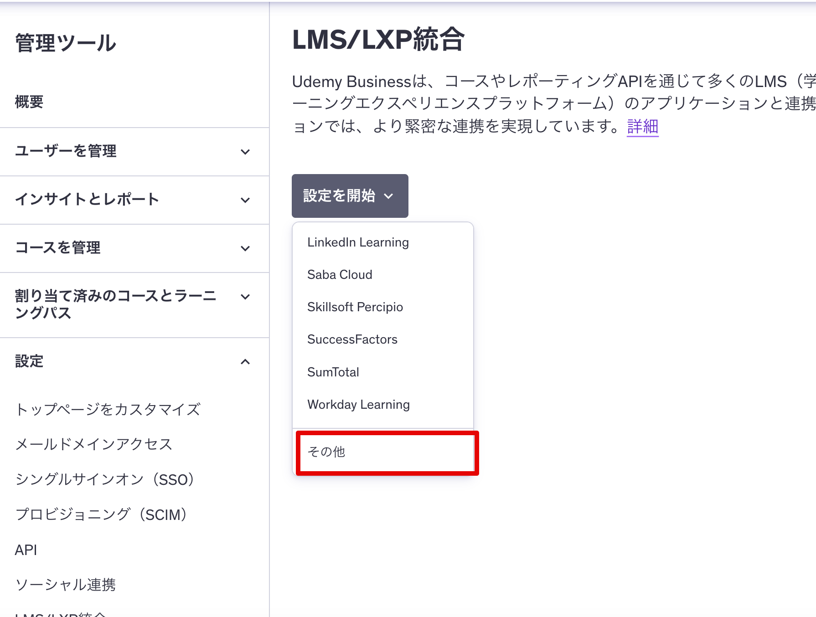
Task: Choose Saba Cloud integration option
Action: click(340, 275)
